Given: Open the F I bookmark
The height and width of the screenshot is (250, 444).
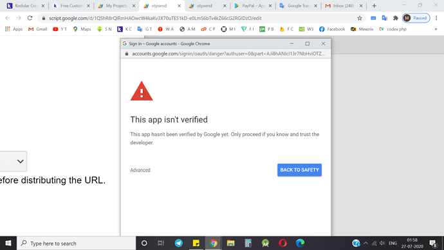Looking at the screenshot, I should [248, 29].
